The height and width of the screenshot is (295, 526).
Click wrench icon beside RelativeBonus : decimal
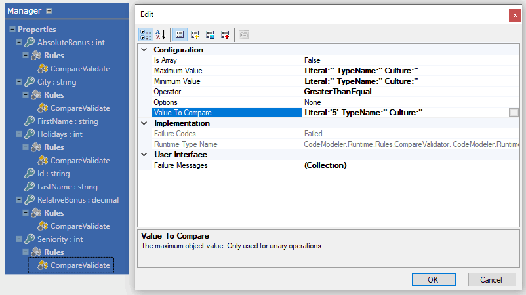(30, 199)
